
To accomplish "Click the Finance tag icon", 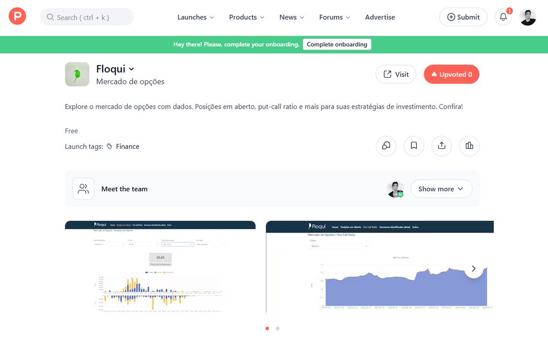I will [x=109, y=147].
